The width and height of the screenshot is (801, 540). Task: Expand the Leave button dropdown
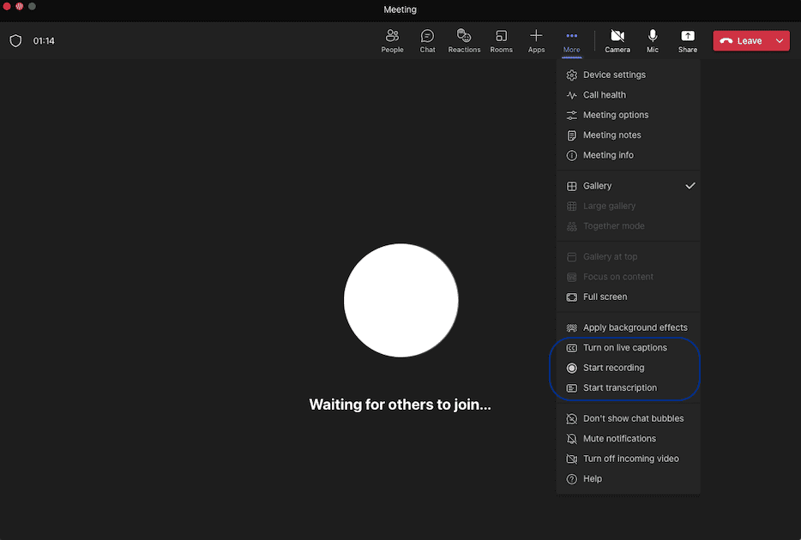click(778, 40)
